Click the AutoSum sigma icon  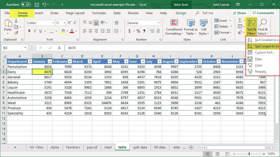click(x=240, y=20)
